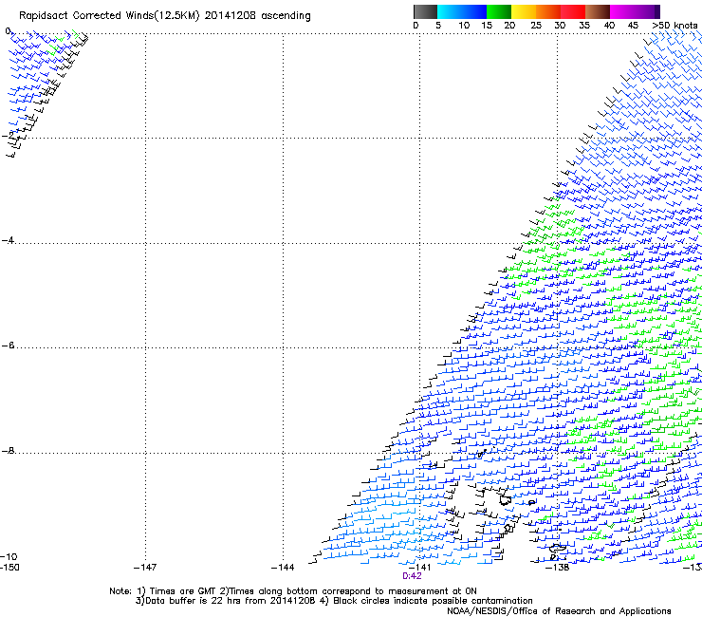Image resolution: width=702 pixels, height=617 pixels.
Task: Click the "-8" latitude axis label
Action: pyautogui.click(x=8, y=451)
